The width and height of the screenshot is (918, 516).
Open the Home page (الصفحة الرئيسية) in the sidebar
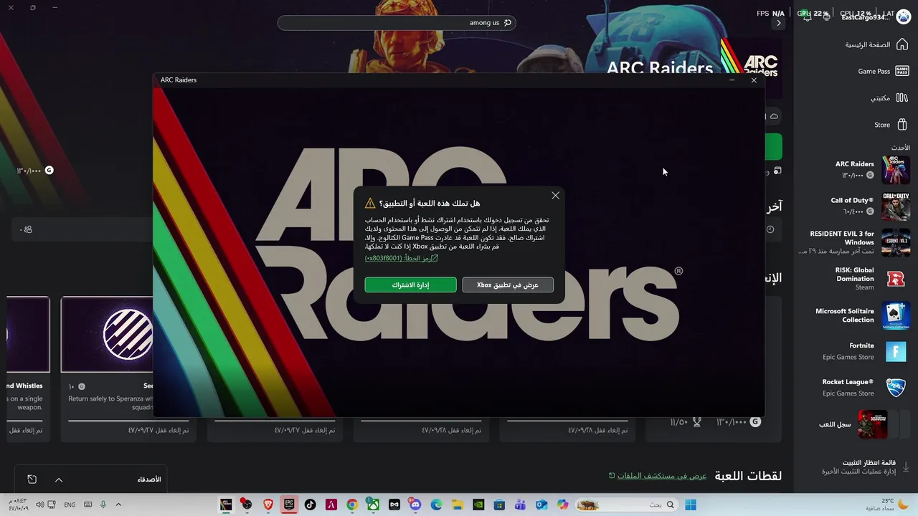pos(876,44)
